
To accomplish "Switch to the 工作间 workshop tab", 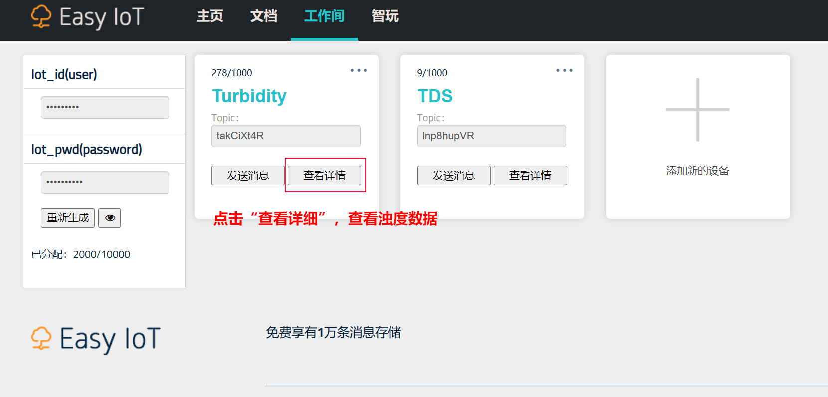I will (324, 16).
